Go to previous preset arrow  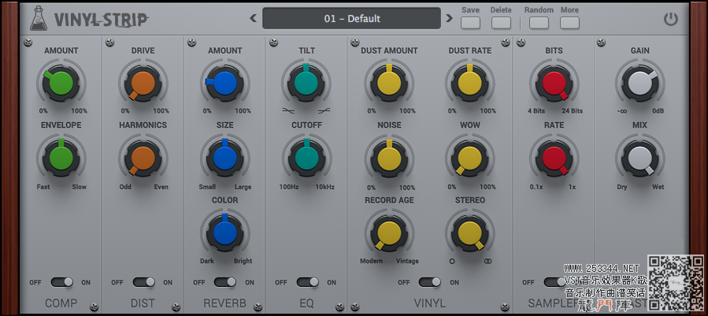[254, 19]
